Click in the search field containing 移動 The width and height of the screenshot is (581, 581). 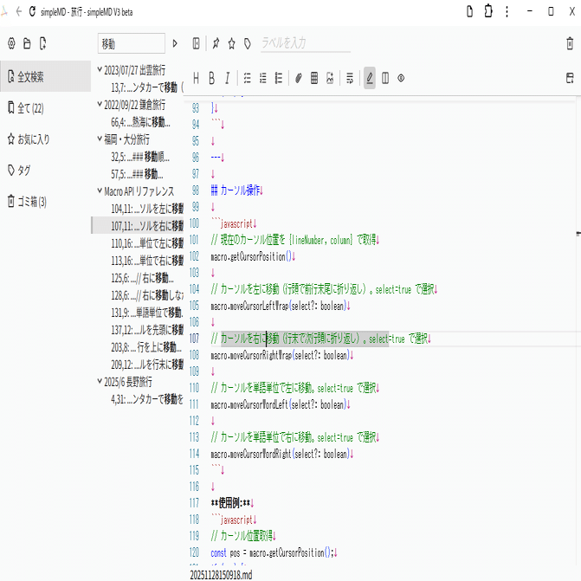(131, 43)
